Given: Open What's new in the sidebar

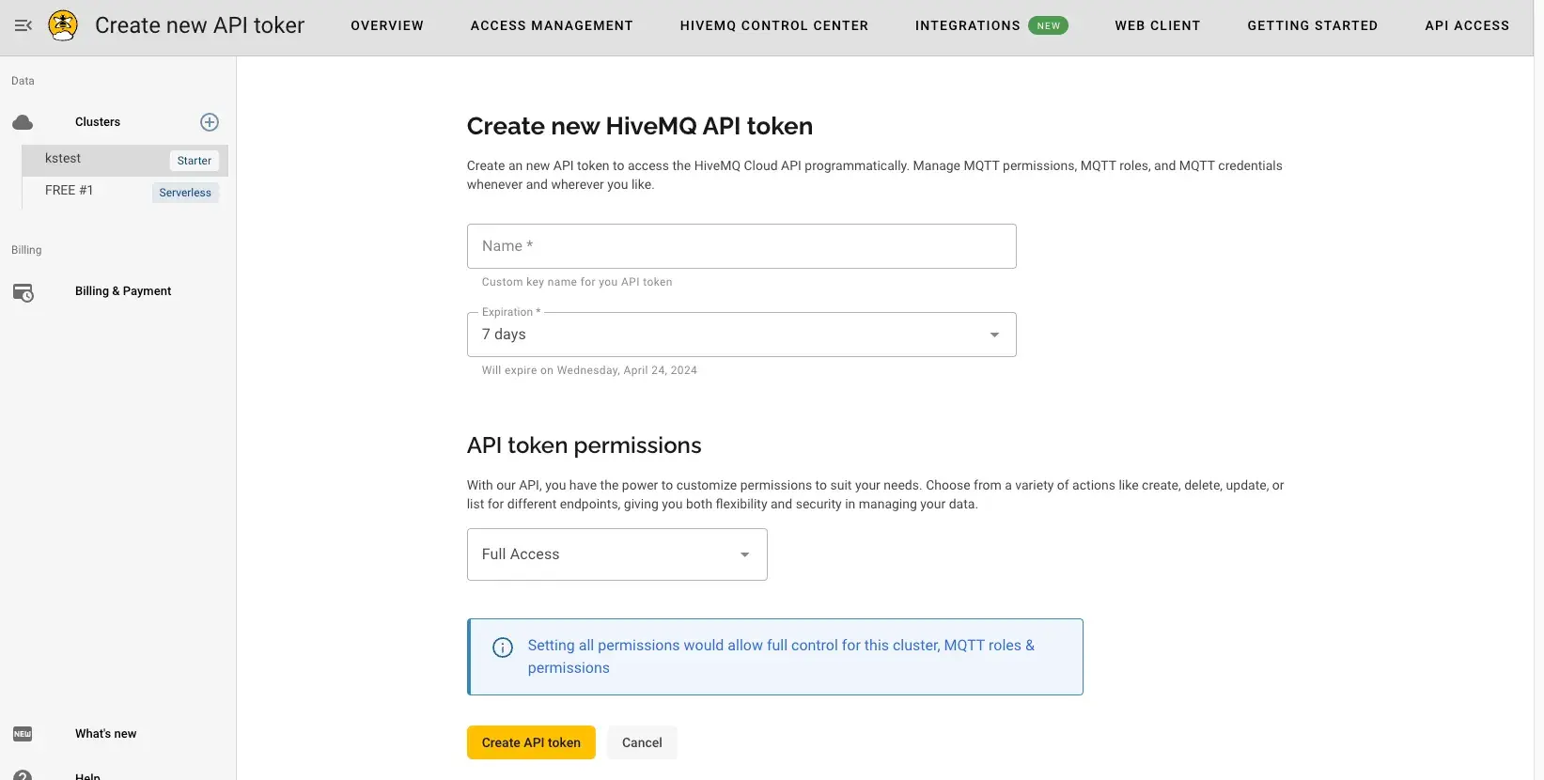Looking at the screenshot, I should click(x=105, y=734).
